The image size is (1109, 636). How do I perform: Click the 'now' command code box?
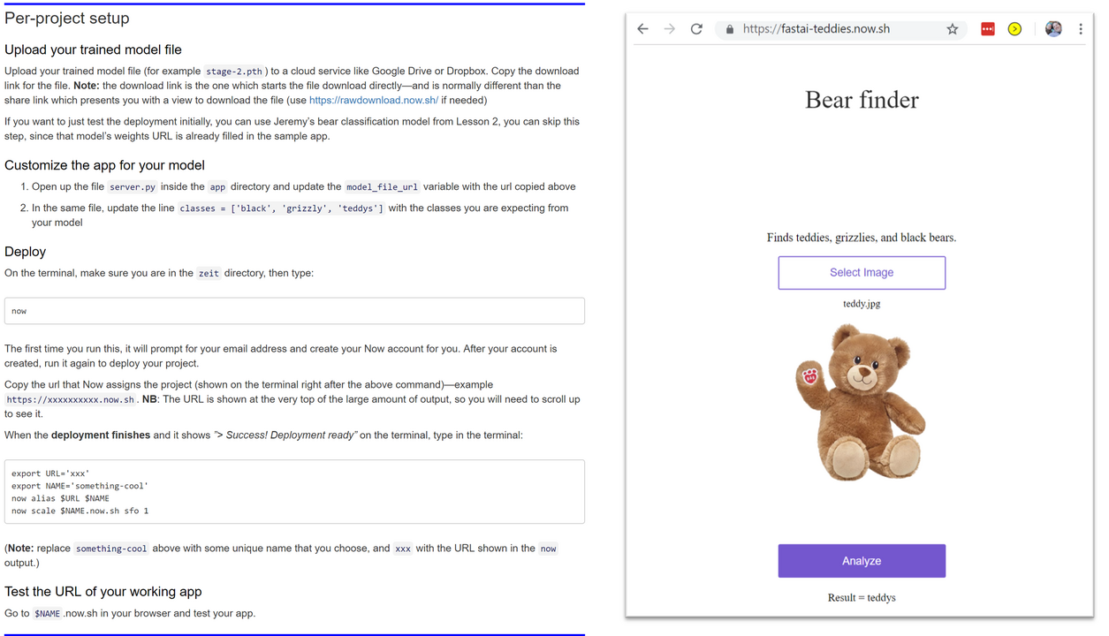(294, 311)
